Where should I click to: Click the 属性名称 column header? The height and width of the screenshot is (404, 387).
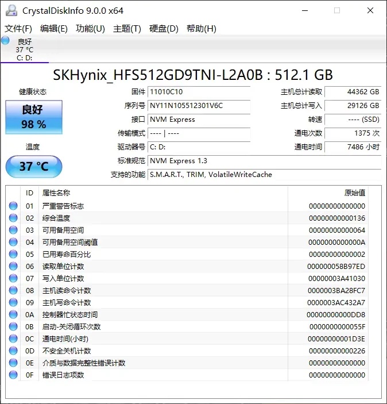coord(163,193)
